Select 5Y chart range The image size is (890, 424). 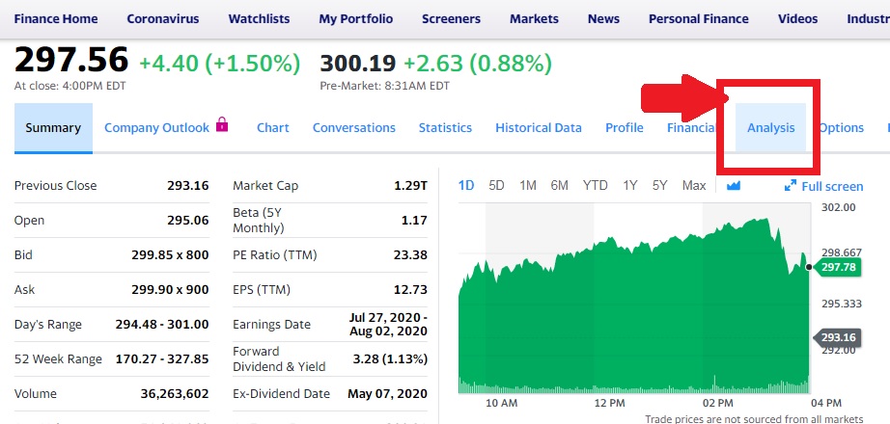click(659, 185)
